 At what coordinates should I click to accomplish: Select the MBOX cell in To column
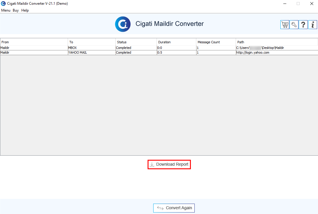click(92, 48)
